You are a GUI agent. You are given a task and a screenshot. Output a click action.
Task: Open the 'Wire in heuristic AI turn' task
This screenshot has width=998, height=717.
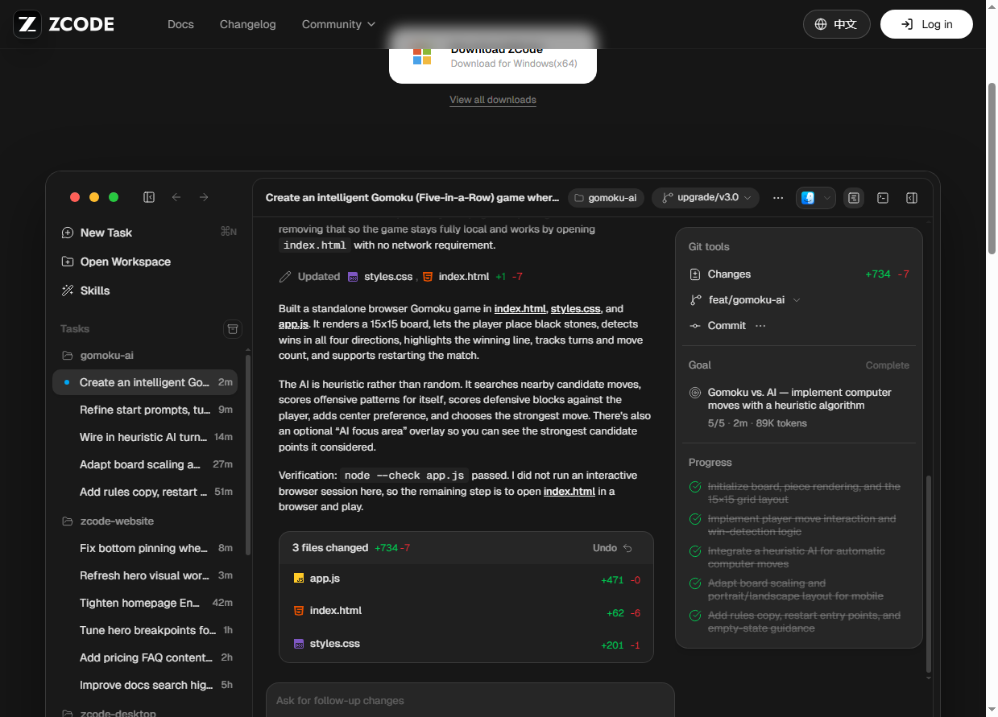(x=146, y=437)
